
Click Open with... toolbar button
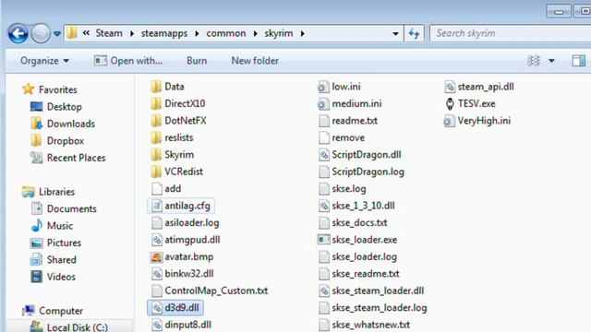tap(128, 61)
